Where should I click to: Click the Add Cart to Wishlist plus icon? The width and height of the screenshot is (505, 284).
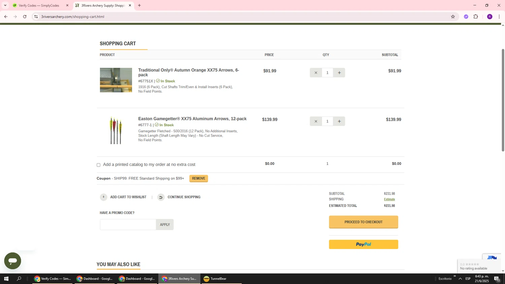tap(103, 197)
